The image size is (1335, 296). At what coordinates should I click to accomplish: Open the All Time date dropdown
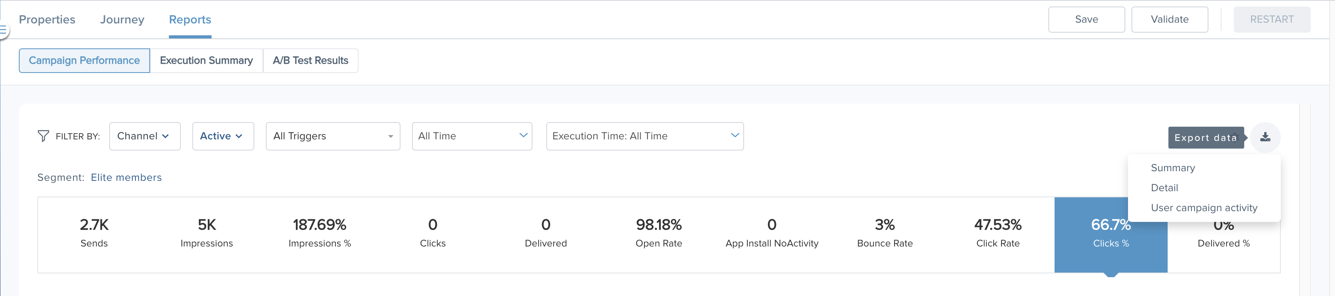472,136
